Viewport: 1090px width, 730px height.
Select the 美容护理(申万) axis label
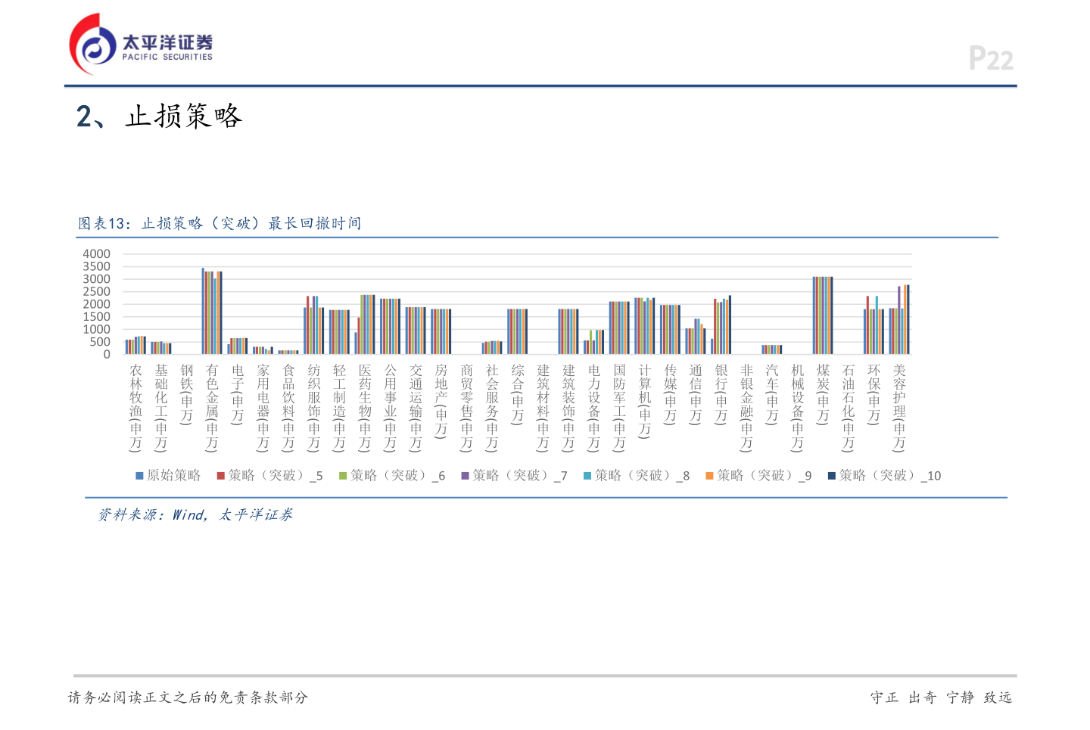tap(899, 407)
